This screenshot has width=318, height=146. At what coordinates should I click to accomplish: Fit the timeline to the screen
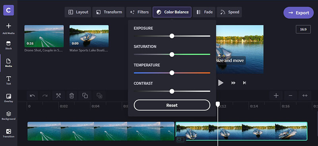pyautogui.click(x=305, y=96)
